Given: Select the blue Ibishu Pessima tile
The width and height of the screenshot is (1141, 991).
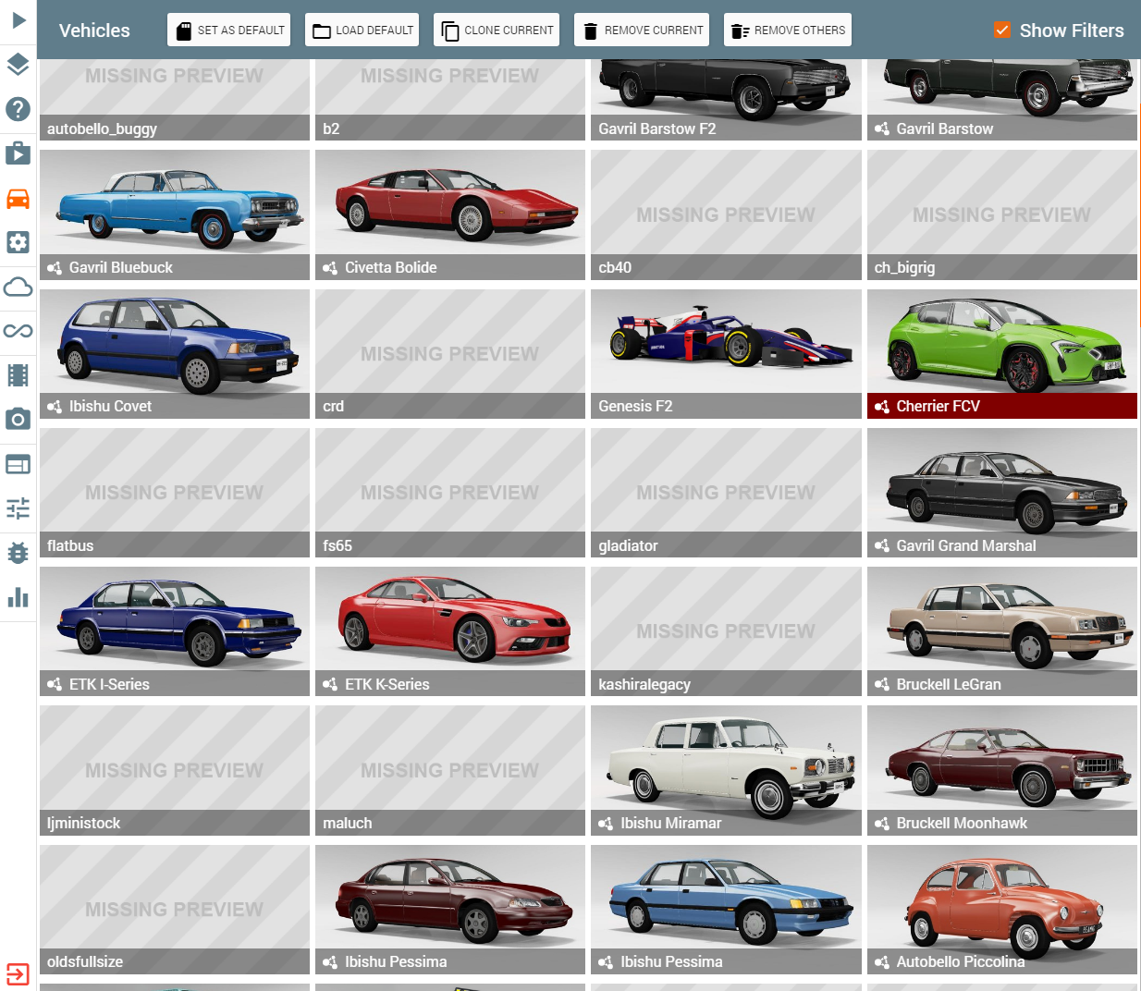Looking at the screenshot, I should (726, 910).
